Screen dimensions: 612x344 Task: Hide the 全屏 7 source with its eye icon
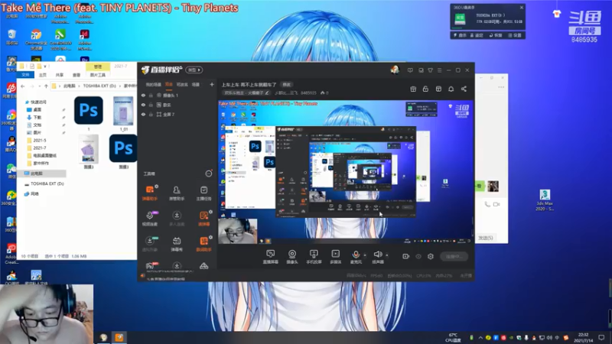coord(143,114)
